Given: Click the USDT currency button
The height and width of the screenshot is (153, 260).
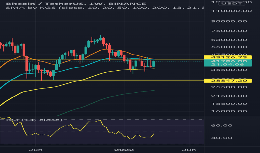Looking at the screenshot, I should [x=232, y=3].
